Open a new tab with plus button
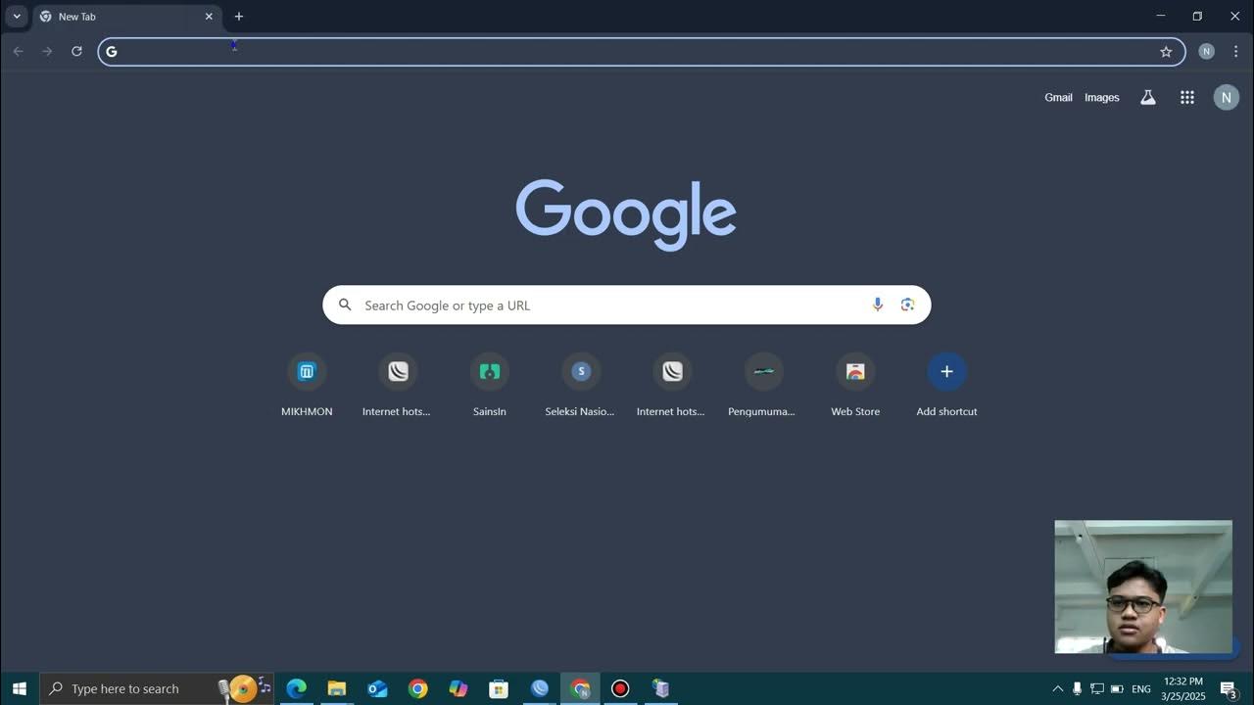 [239, 17]
